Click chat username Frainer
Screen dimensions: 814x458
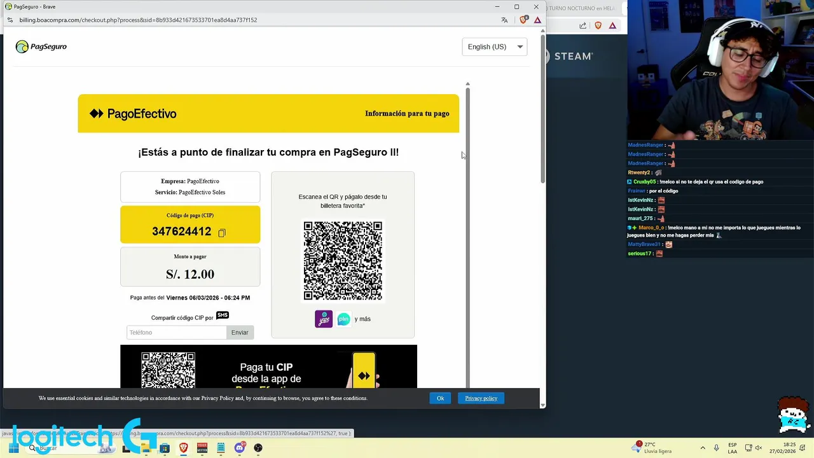[636, 191]
